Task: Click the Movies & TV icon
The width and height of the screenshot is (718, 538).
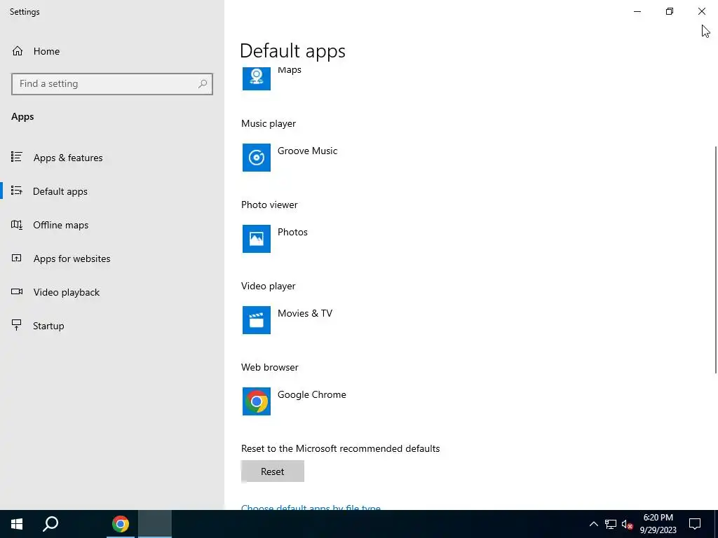Action: click(257, 319)
